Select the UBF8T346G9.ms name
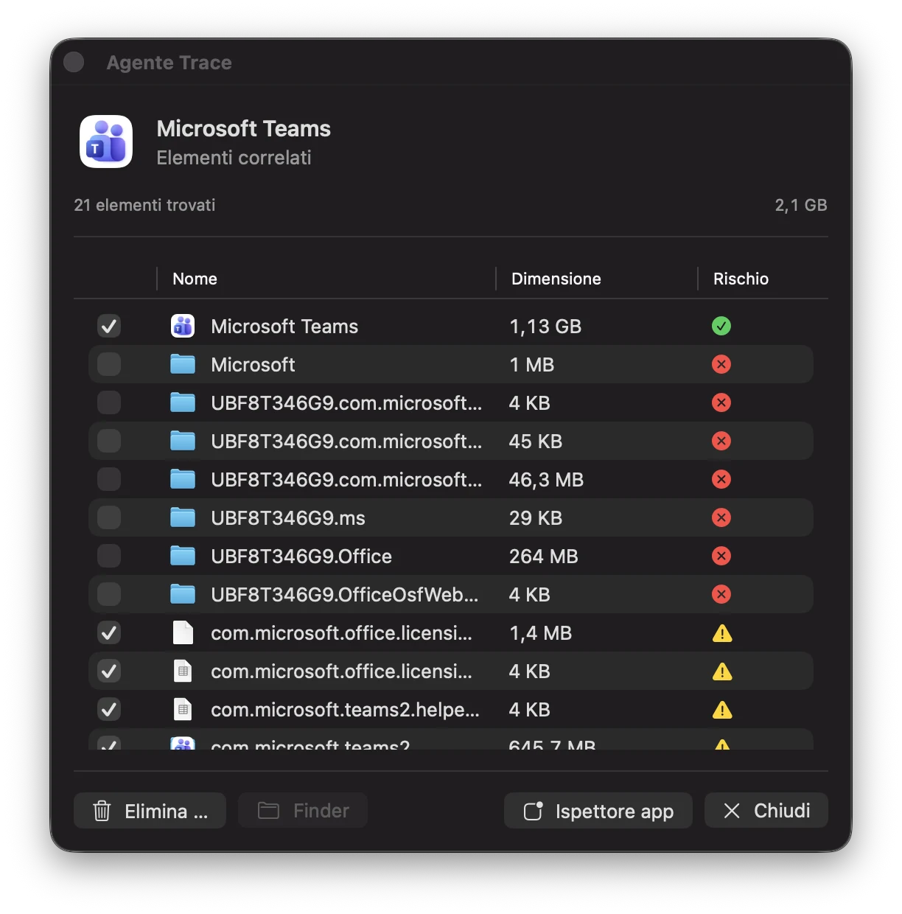The width and height of the screenshot is (902, 914). pos(288,518)
